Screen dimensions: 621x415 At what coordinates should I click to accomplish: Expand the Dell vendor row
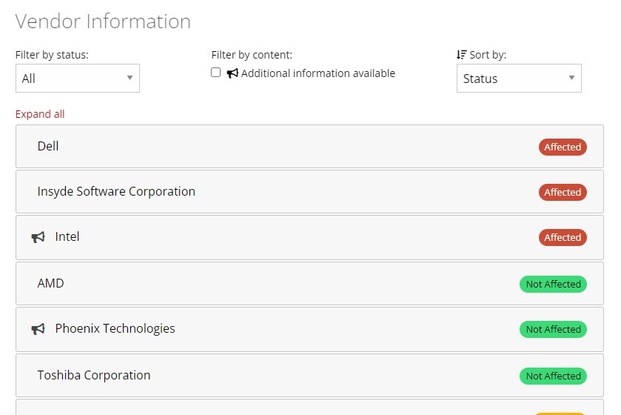point(309,146)
